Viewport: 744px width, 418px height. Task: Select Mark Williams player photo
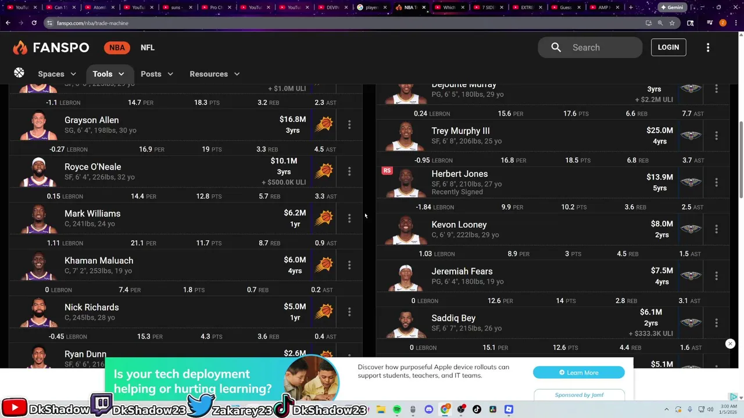point(38,219)
